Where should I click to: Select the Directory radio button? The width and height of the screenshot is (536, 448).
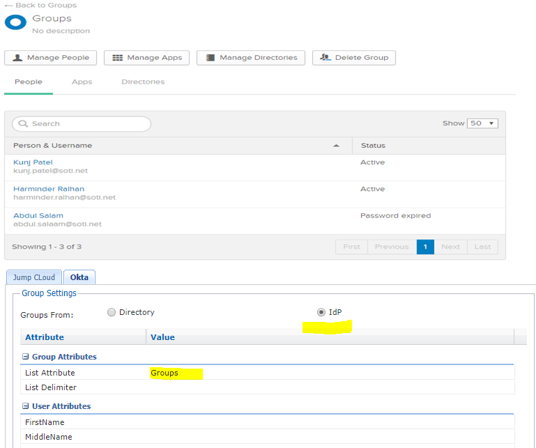pyautogui.click(x=112, y=312)
